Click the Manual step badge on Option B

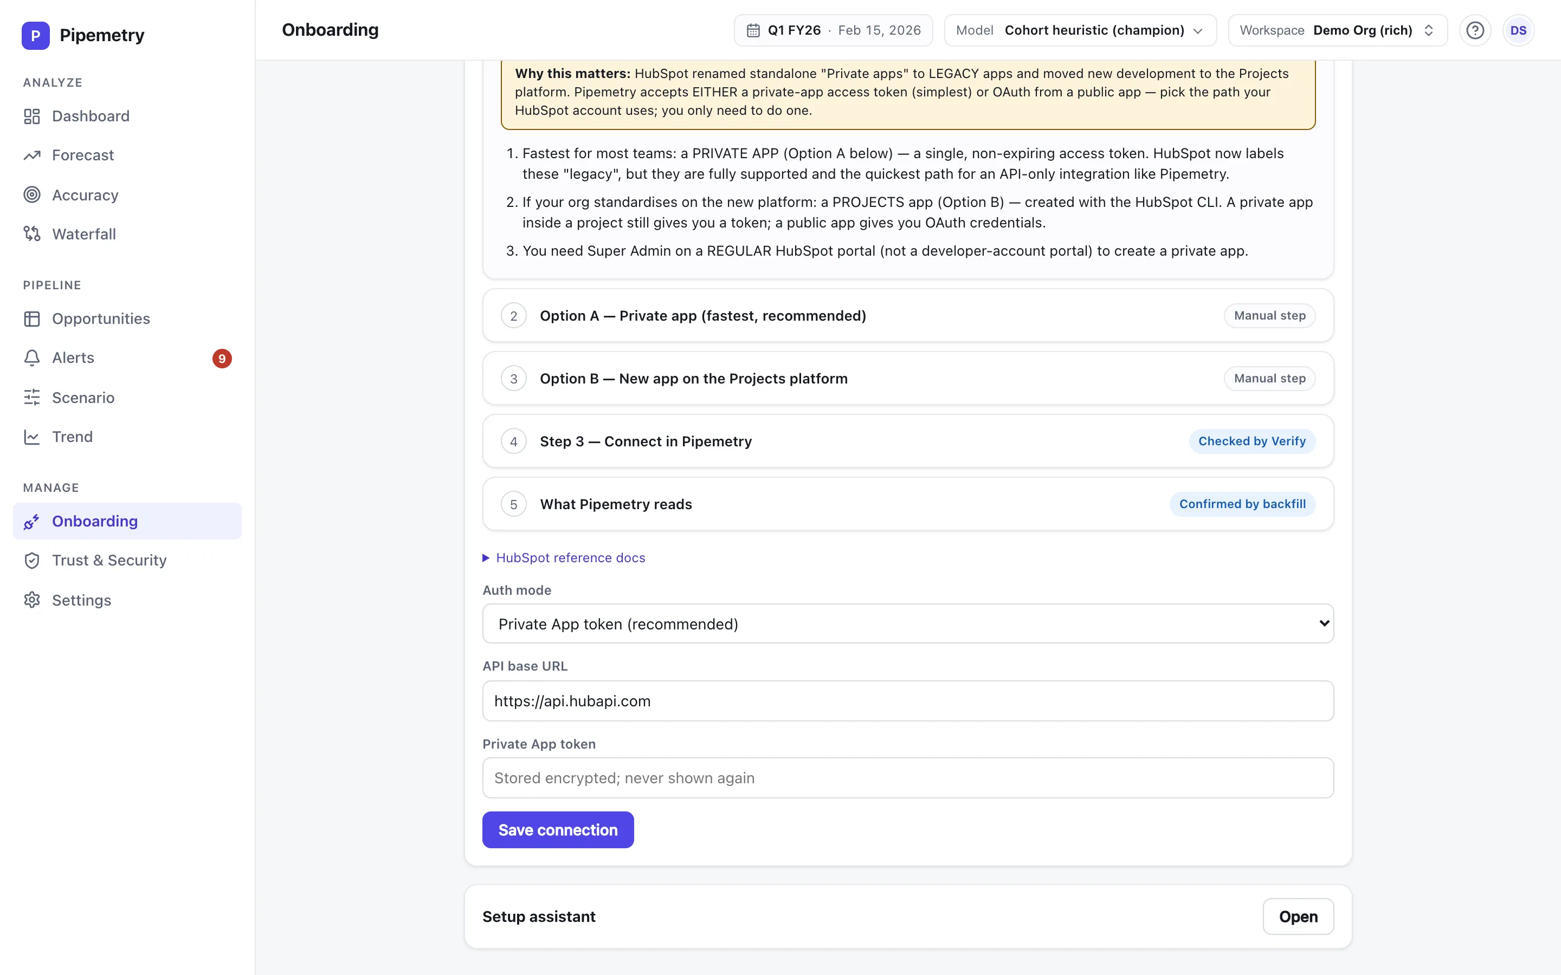point(1269,379)
